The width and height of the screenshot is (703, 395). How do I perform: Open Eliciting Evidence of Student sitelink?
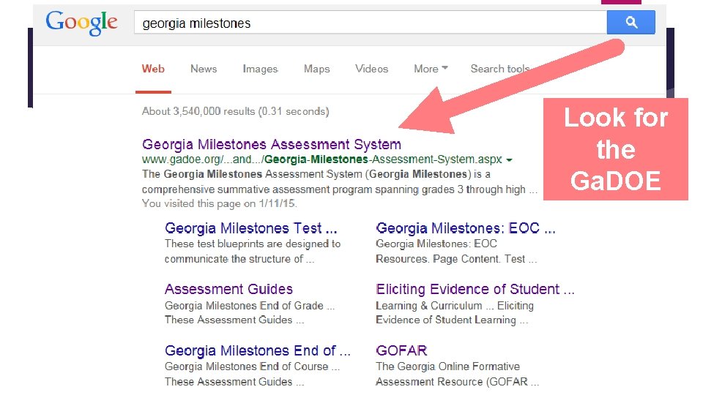tap(475, 289)
